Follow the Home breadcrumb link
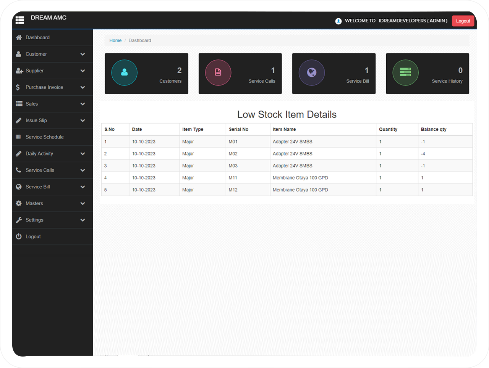The image size is (489, 368). 115,40
